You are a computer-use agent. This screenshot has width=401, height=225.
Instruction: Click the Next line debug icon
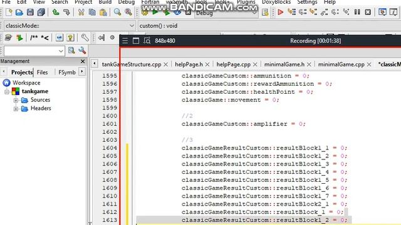pyautogui.click(x=303, y=12)
